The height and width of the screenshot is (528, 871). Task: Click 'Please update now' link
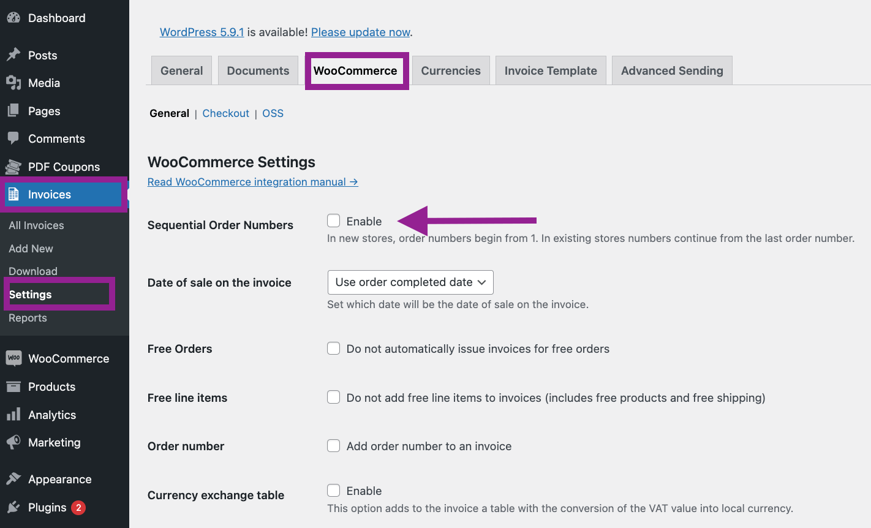(x=361, y=32)
